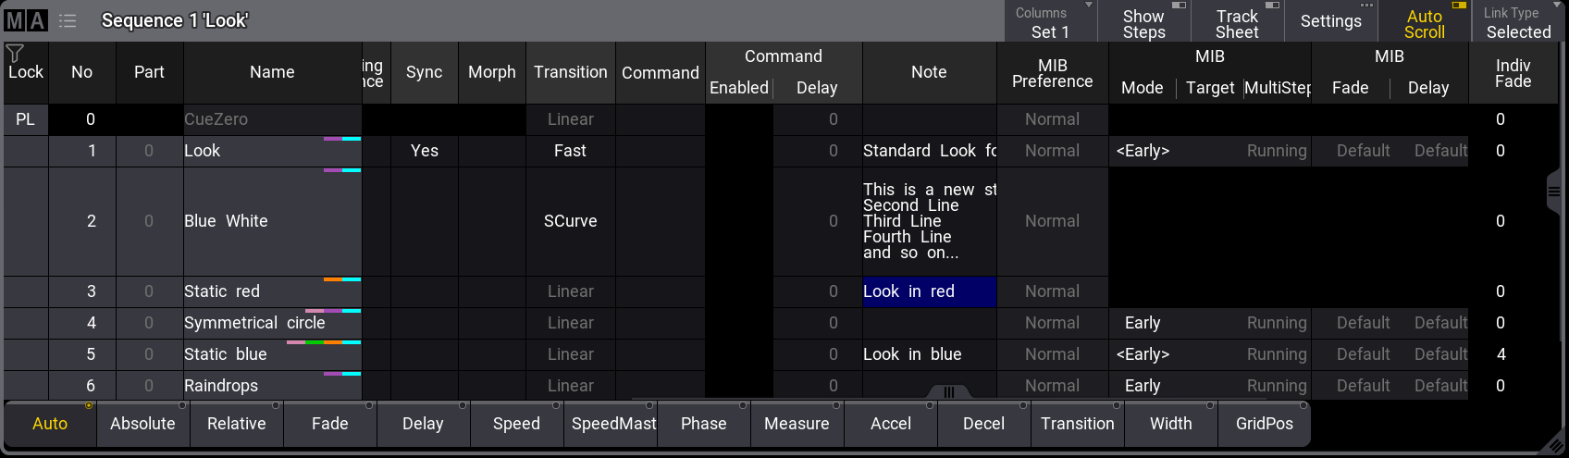
Task: Click the SCurve transition cell of Blue White
Action: pyautogui.click(x=570, y=221)
